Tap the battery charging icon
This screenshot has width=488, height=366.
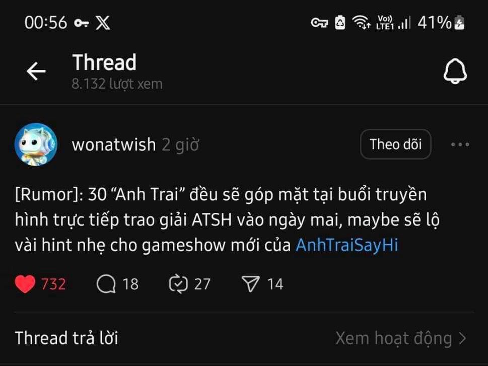pos(459,23)
